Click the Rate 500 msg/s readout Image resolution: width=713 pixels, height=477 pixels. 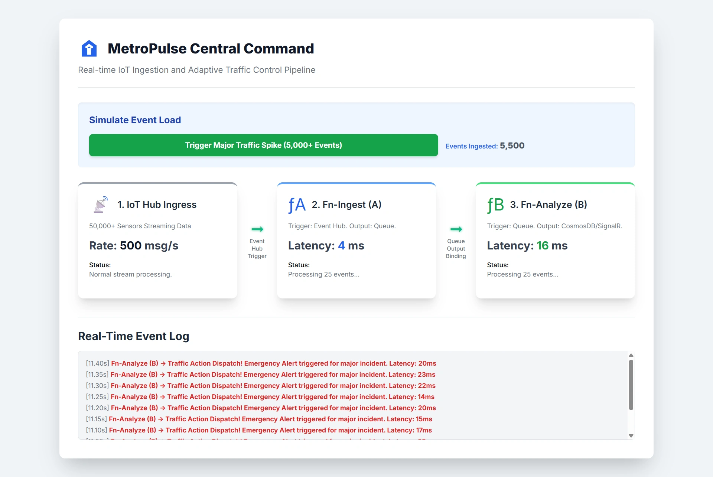click(134, 245)
